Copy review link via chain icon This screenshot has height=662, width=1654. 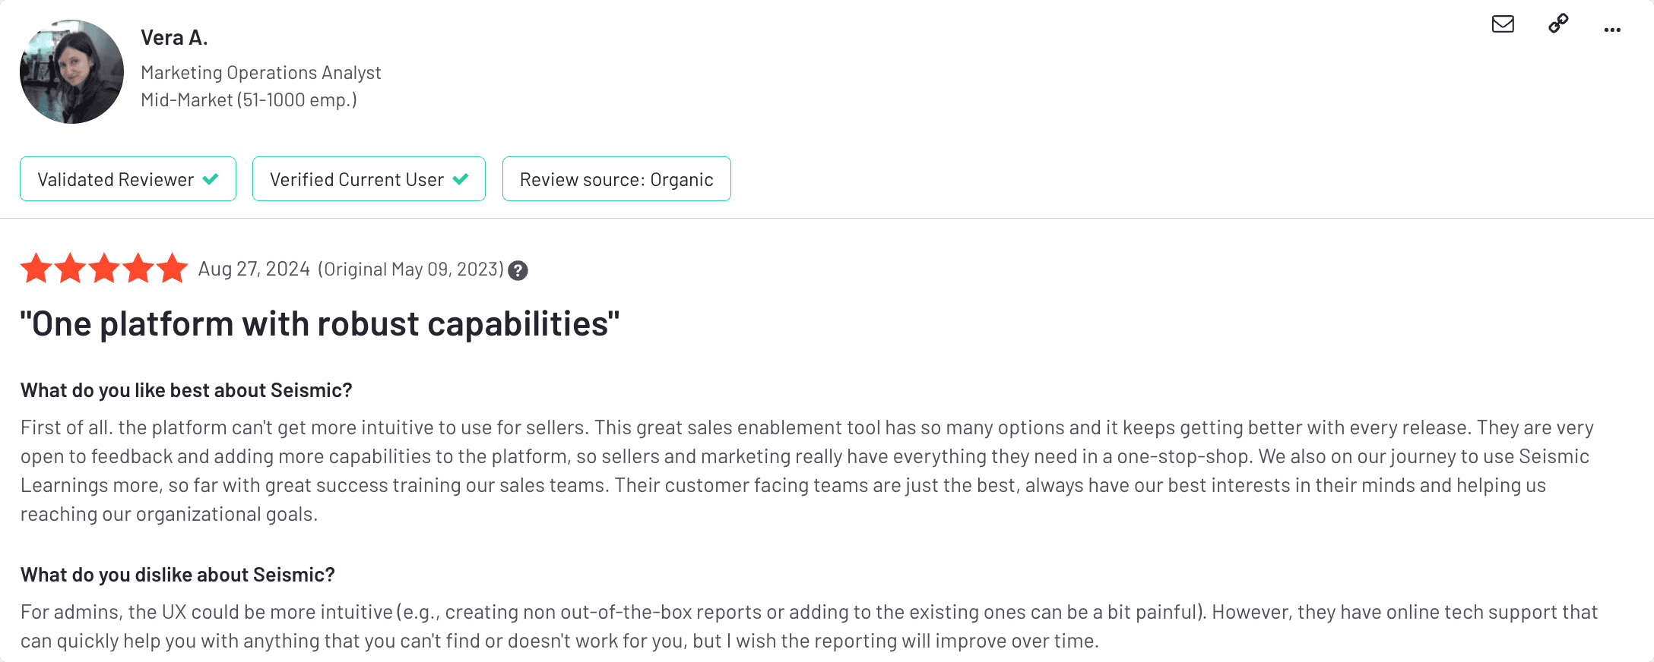1558,24
